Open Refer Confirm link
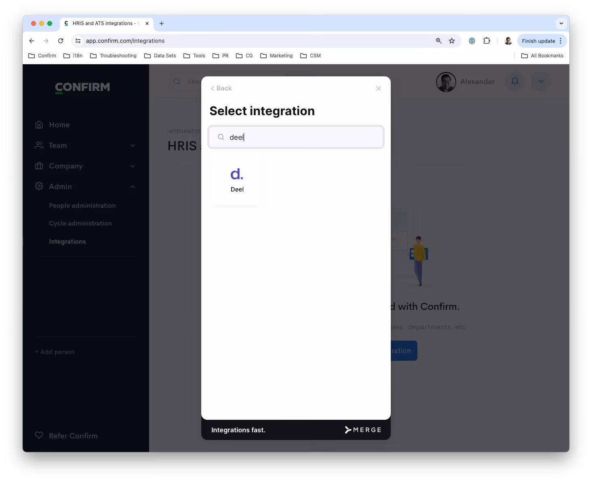Viewport: 592px width, 482px height. click(73, 436)
